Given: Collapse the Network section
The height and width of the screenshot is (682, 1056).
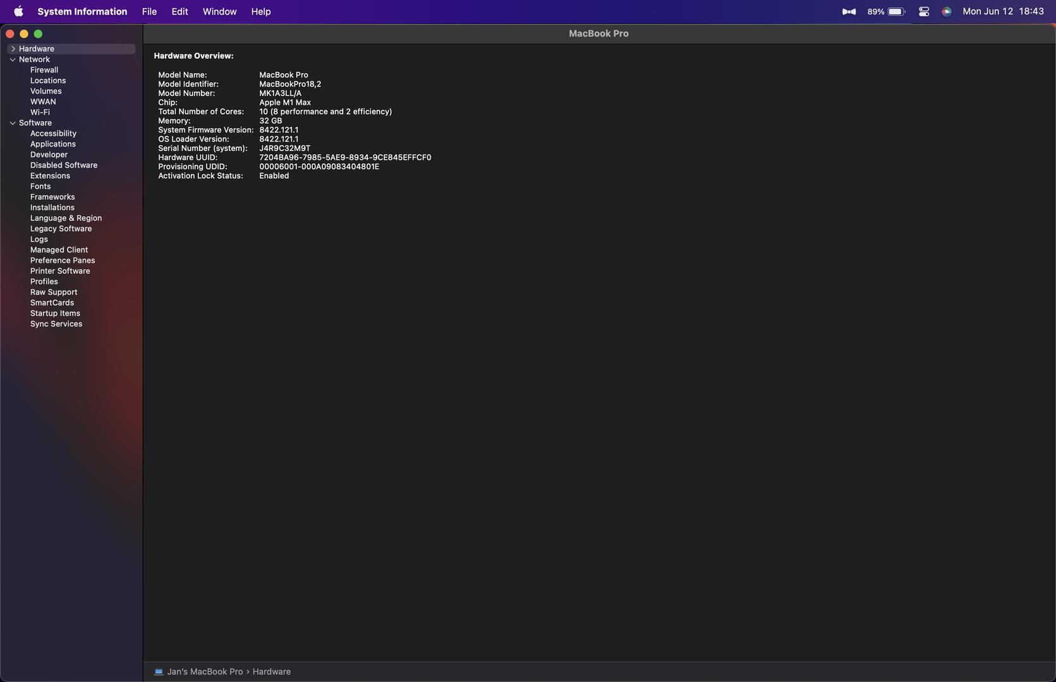Looking at the screenshot, I should tap(13, 59).
